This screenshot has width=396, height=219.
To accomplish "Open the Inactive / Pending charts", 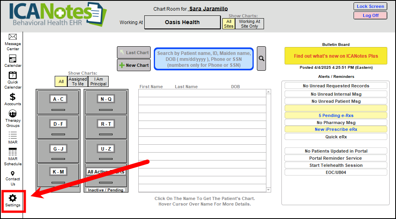I will pyautogui.click(x=105, y=190).
